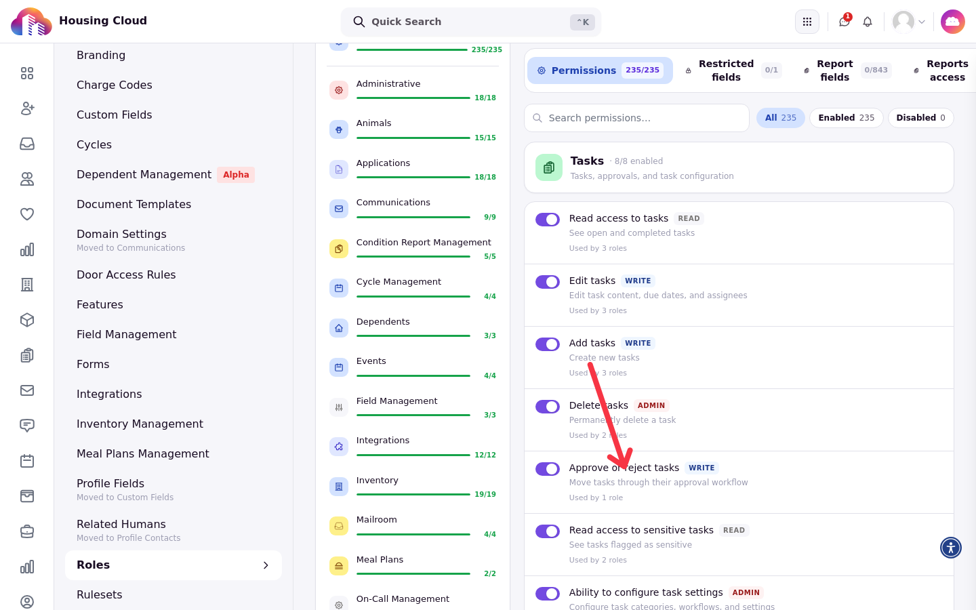Viewport: 976px width, 610px height.
Task: Open Dependent Management settings
Action: [x=174, y=175]
